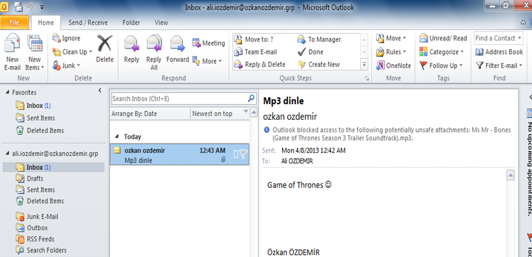Viewport: 532px width, 257px height.
Task: Run the 'Move to: ?' quick step
Action: (254, 40)
